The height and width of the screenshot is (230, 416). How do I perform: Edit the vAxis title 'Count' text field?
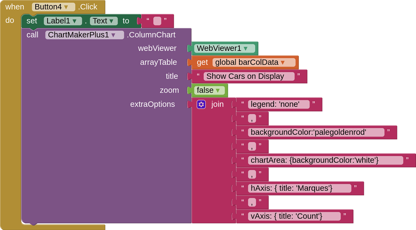[x=295, y=216]
